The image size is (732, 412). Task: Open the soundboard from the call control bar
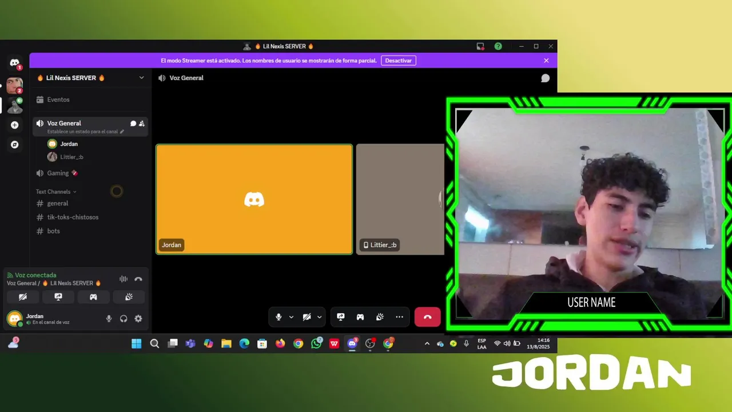pos(380,317)
